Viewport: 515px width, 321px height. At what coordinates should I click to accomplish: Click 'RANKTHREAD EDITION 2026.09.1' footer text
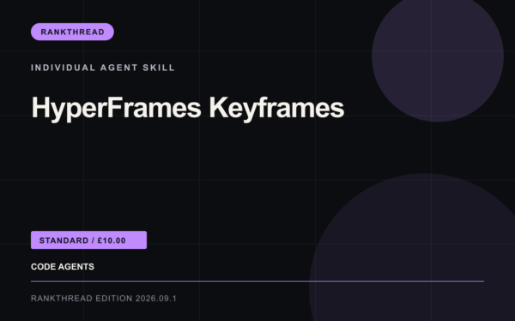(104, 299)
